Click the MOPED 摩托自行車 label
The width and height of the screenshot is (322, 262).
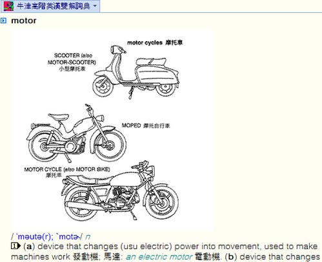pos(146,126)
